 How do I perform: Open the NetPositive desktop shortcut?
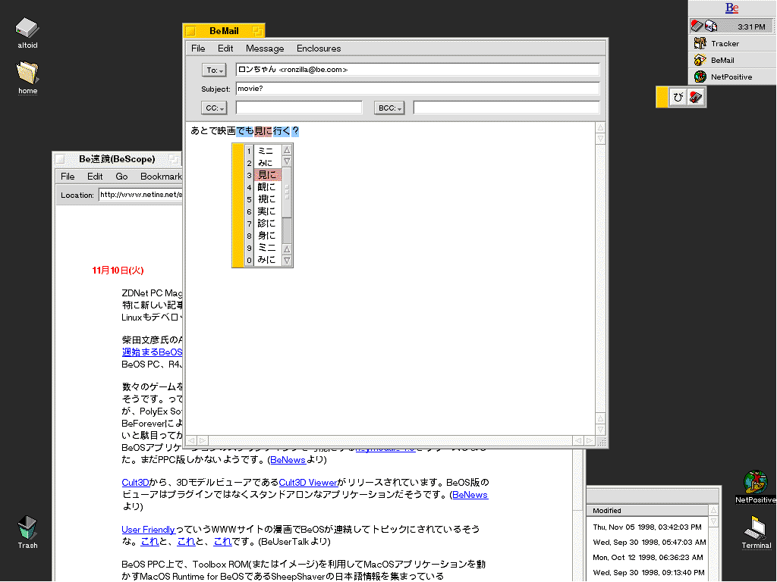[x=756, y=482]
